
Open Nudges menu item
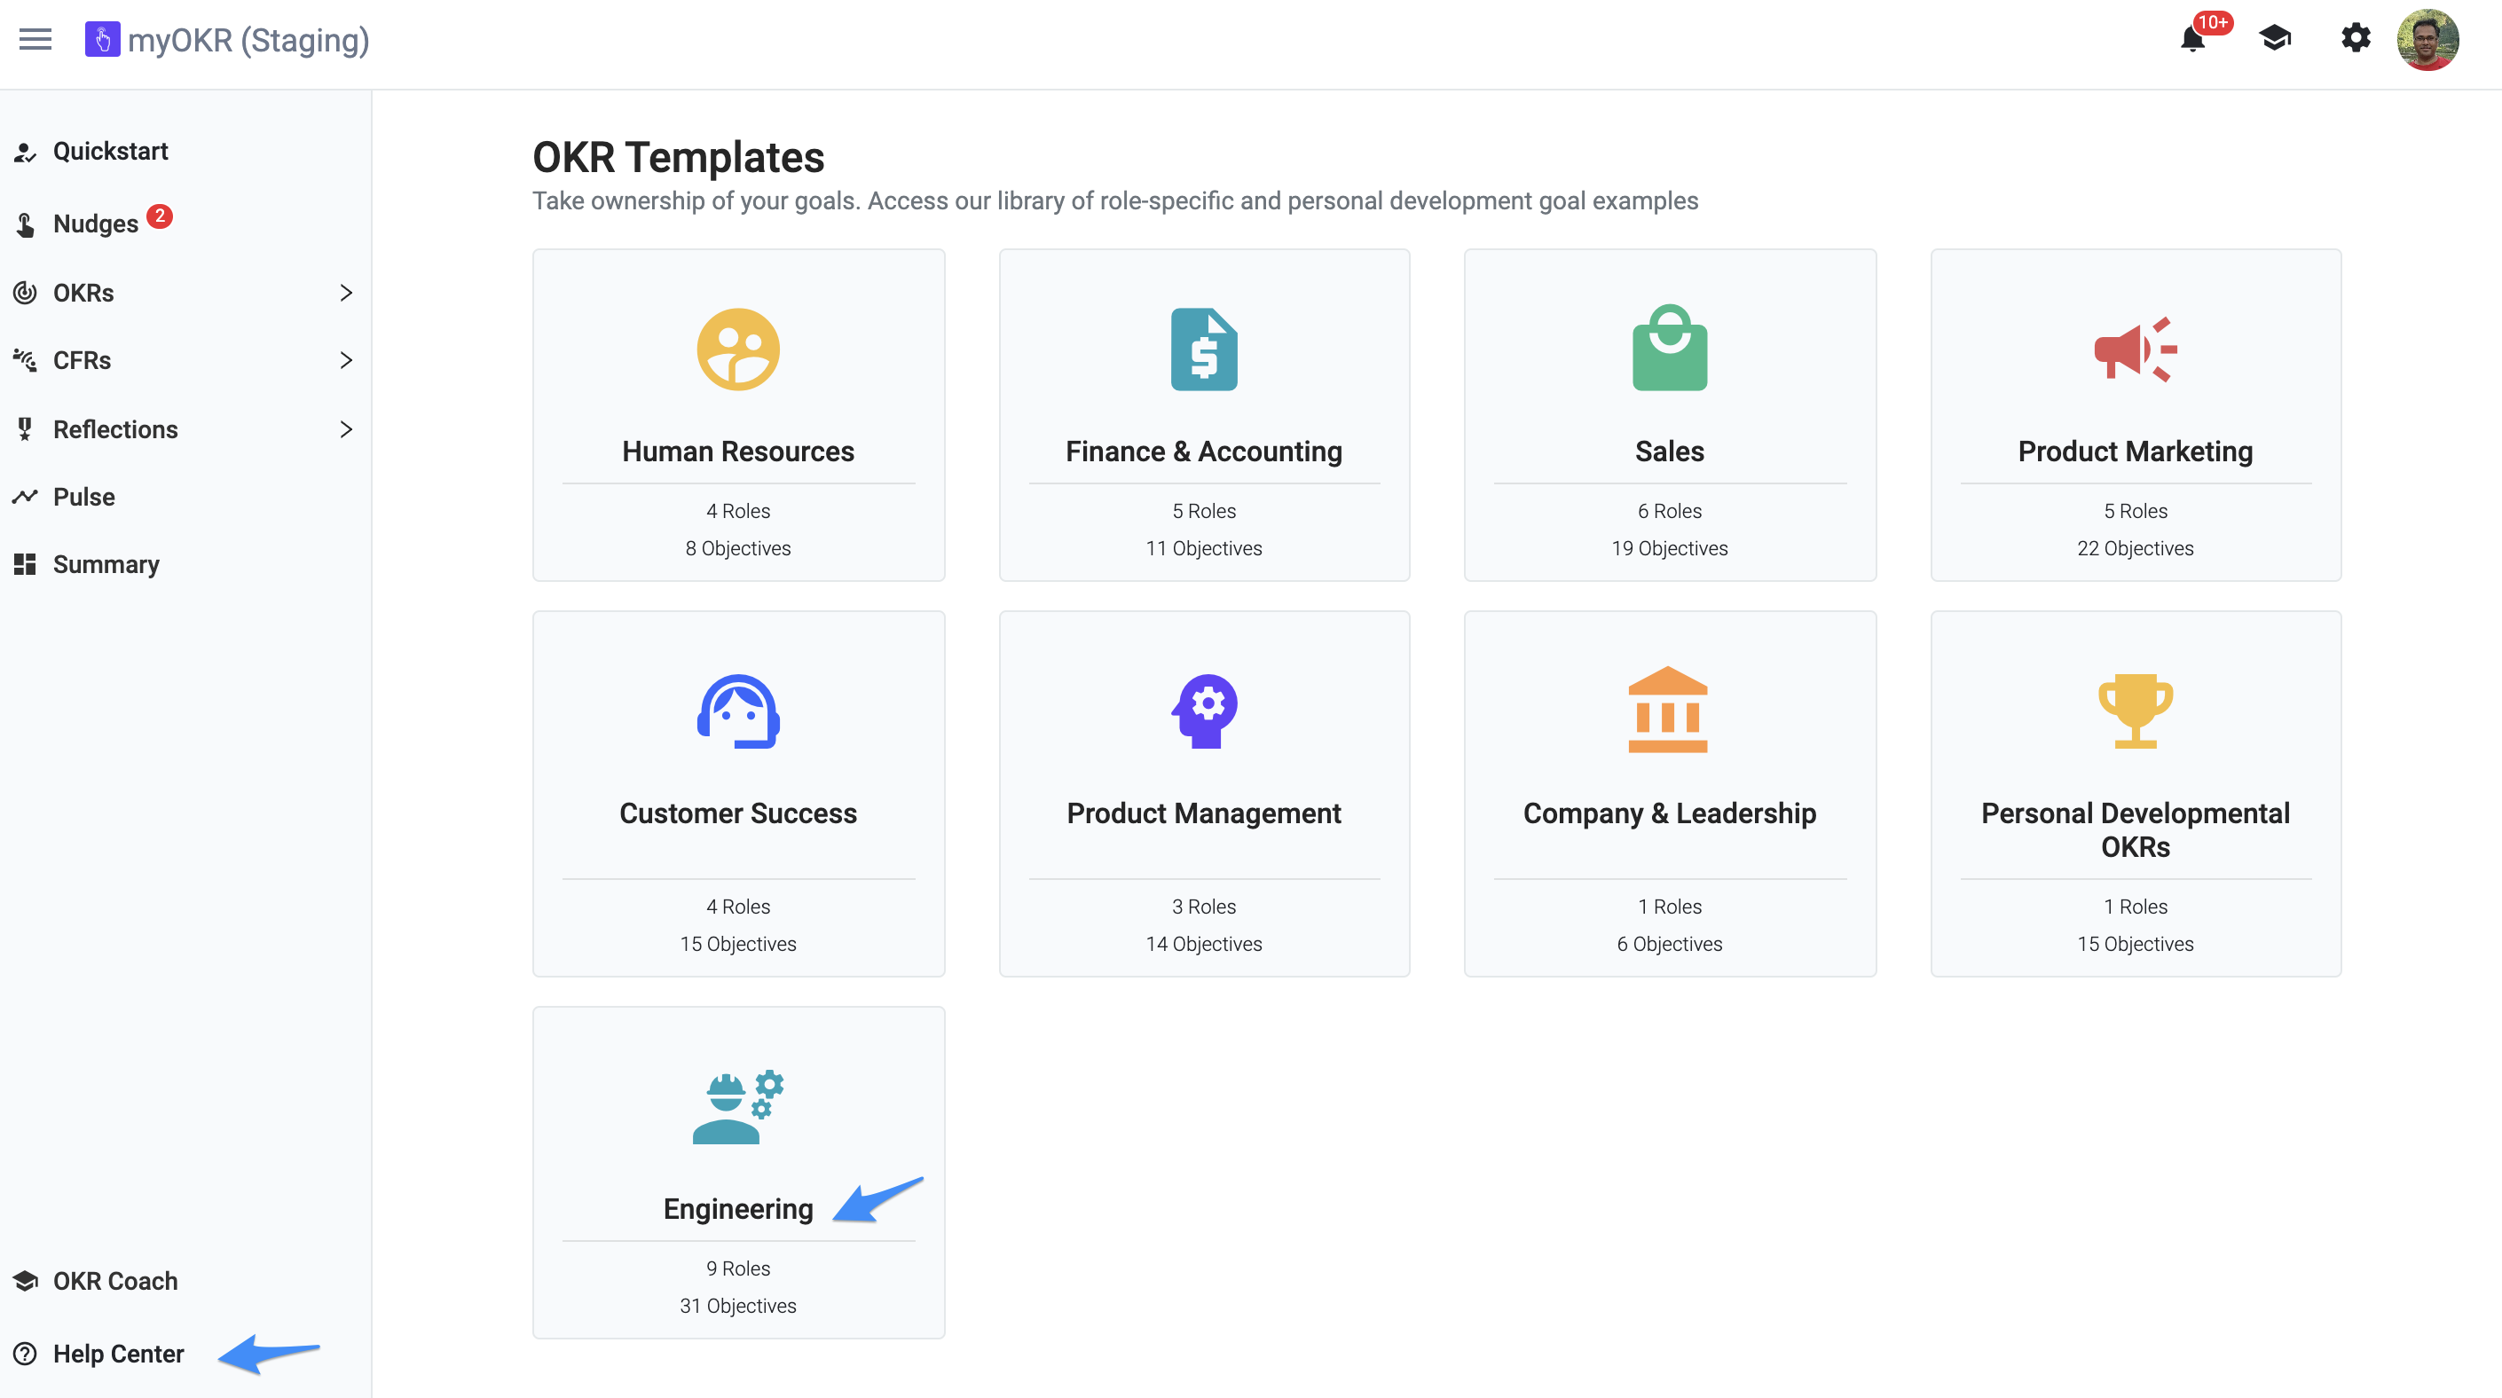[x=95, y=224]
